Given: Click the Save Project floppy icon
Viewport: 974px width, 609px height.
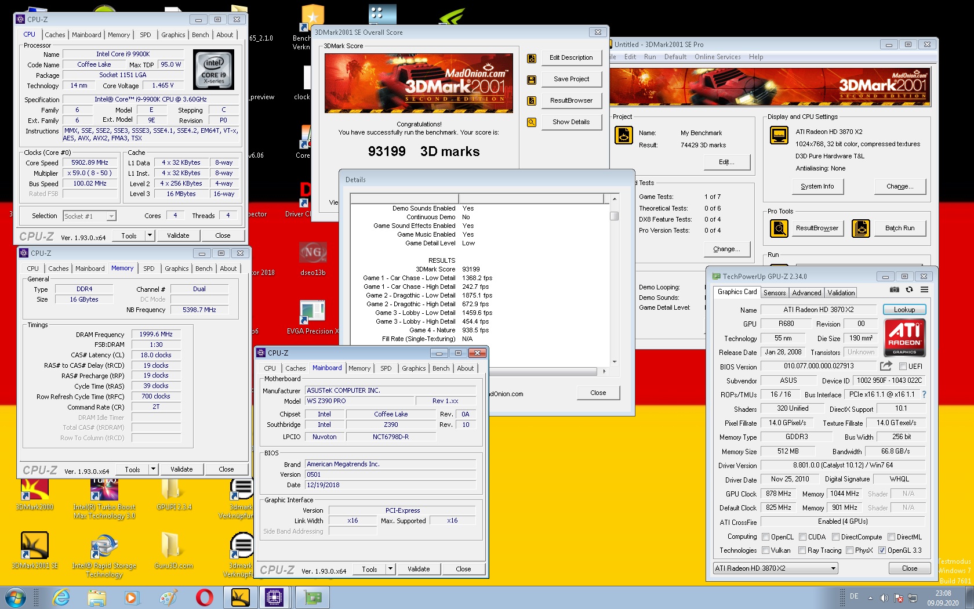Looking at the screenshot, I should (x=531, y=79).
